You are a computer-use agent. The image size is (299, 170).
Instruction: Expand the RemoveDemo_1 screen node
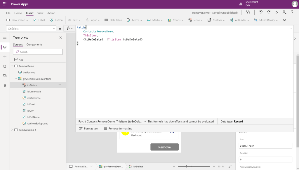coord(12,130)
